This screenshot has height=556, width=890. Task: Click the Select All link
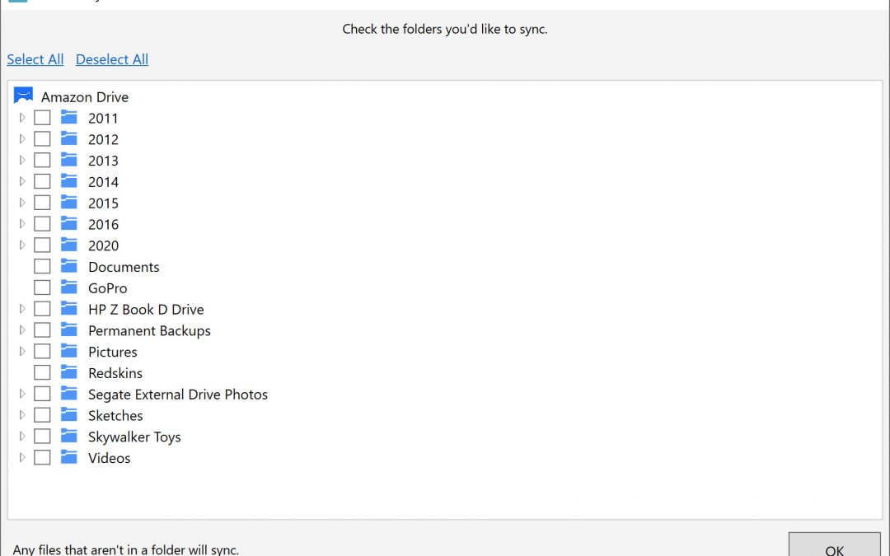click(35, 59)
